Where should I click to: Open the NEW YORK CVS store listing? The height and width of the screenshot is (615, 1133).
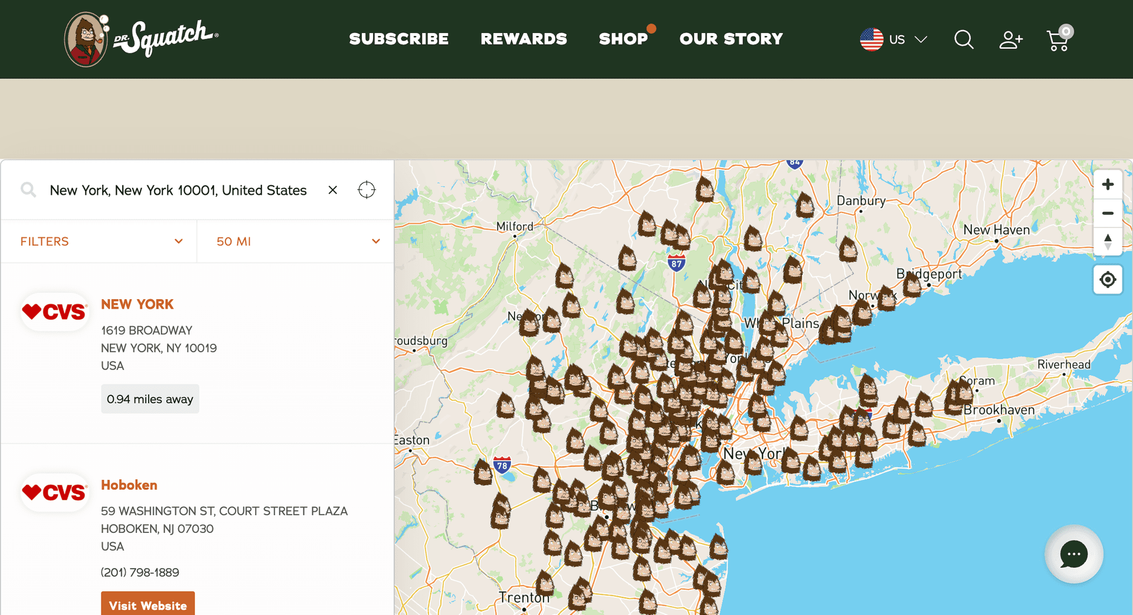pyautogui.click(x=137, y=304)
